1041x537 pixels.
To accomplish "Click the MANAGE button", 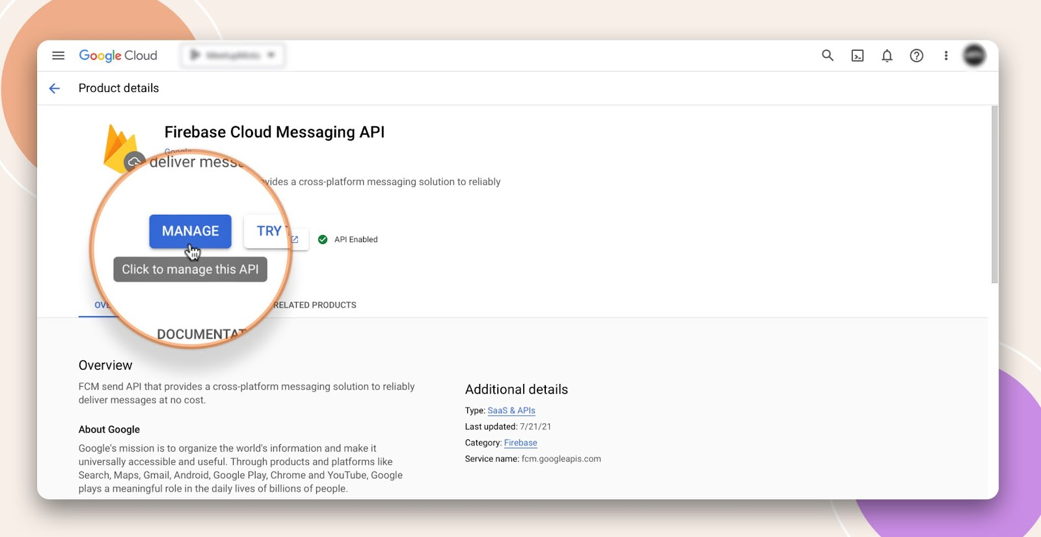I will (x=190, y=231).
